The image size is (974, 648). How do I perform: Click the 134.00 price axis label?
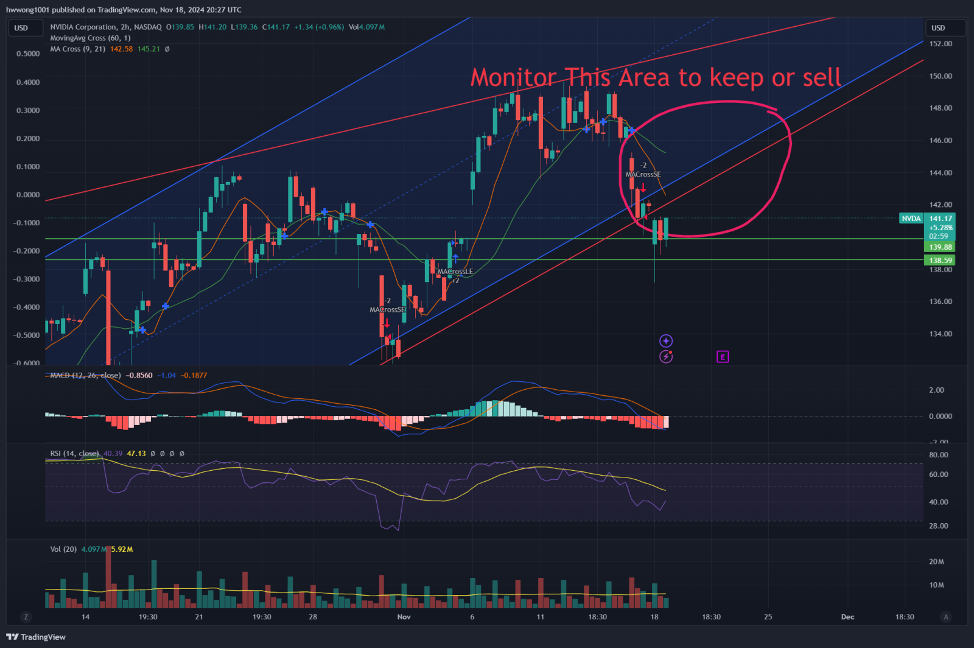(941, 334)
